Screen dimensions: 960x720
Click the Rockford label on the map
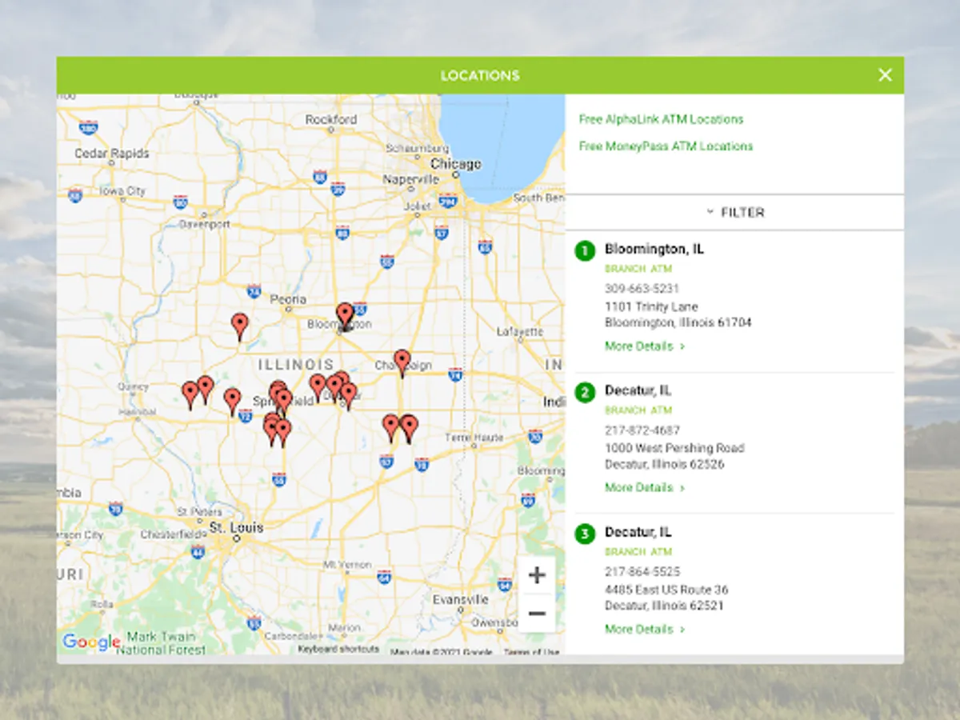click(331, 119)
